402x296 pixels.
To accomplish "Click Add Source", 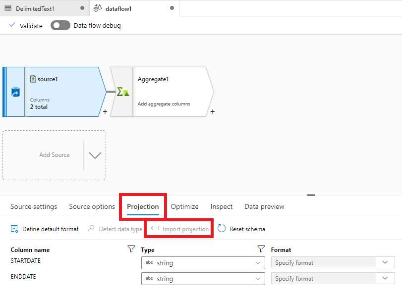I will pyautogui.click(x=55, y=155).
